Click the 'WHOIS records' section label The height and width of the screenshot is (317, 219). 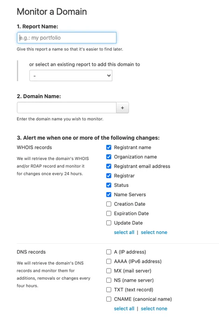click(x=34, y=147)
